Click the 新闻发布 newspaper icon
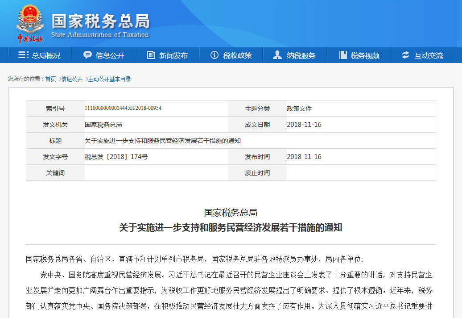 (x=151, y=55)
